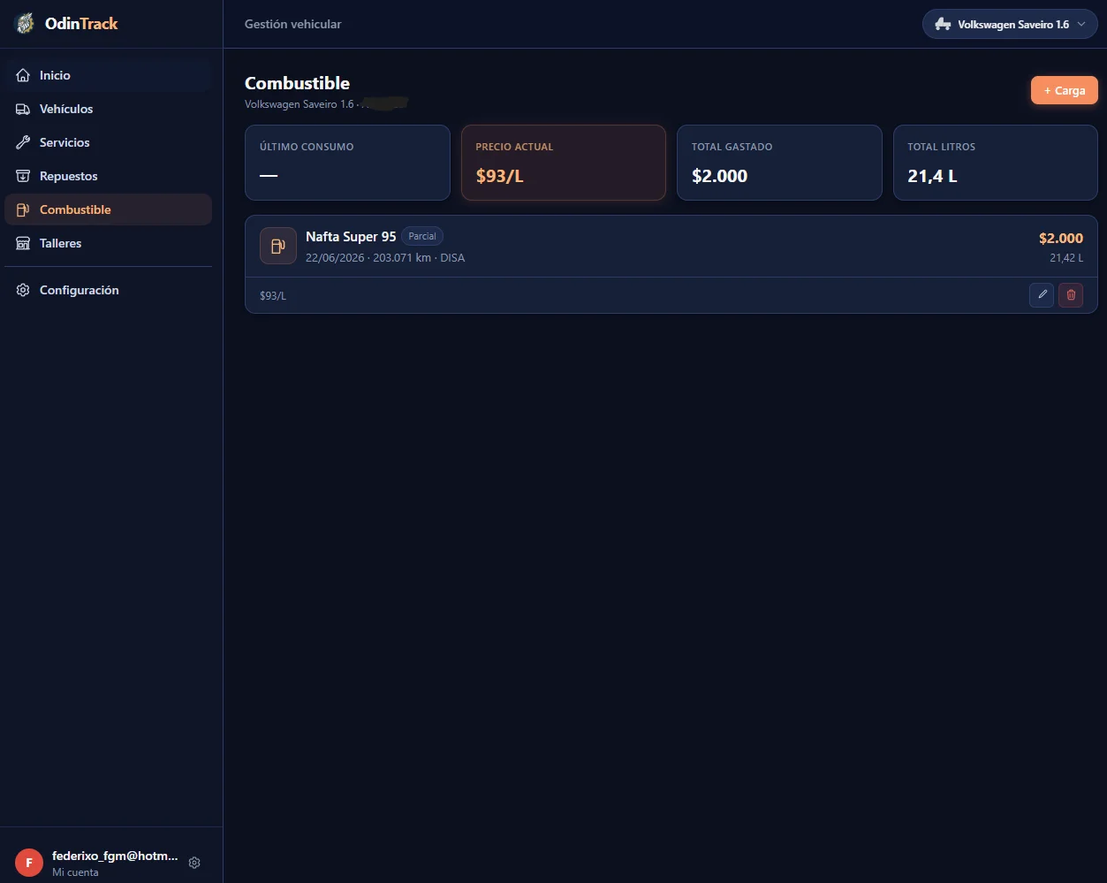Open Mi cuenta link

point(75,872)
